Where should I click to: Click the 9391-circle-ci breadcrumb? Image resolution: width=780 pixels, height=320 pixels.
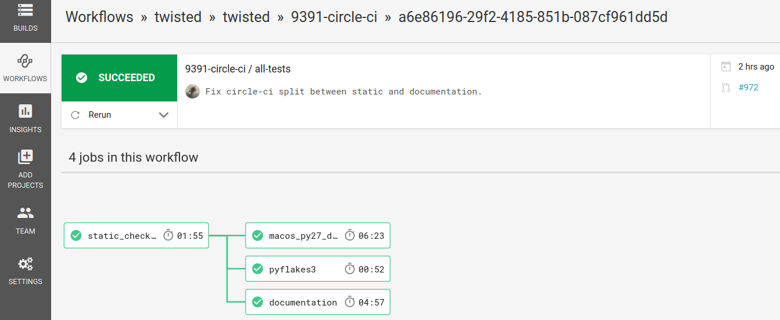pos(334,17)
